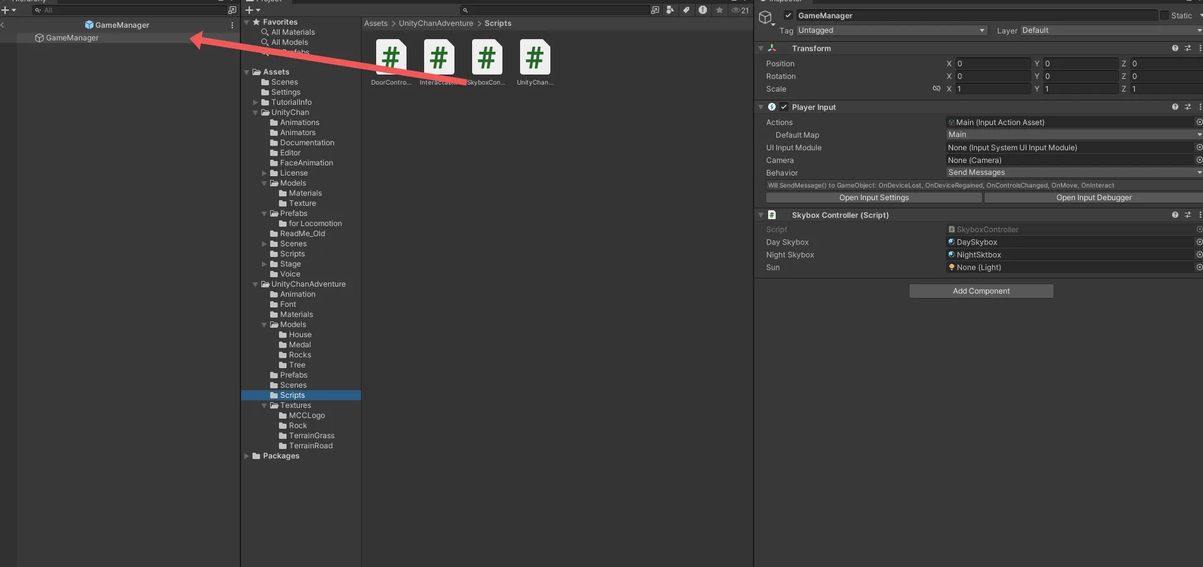Enable the Static checkbox
Viewport: 1203px width, 567px height.
point(1164,16)
